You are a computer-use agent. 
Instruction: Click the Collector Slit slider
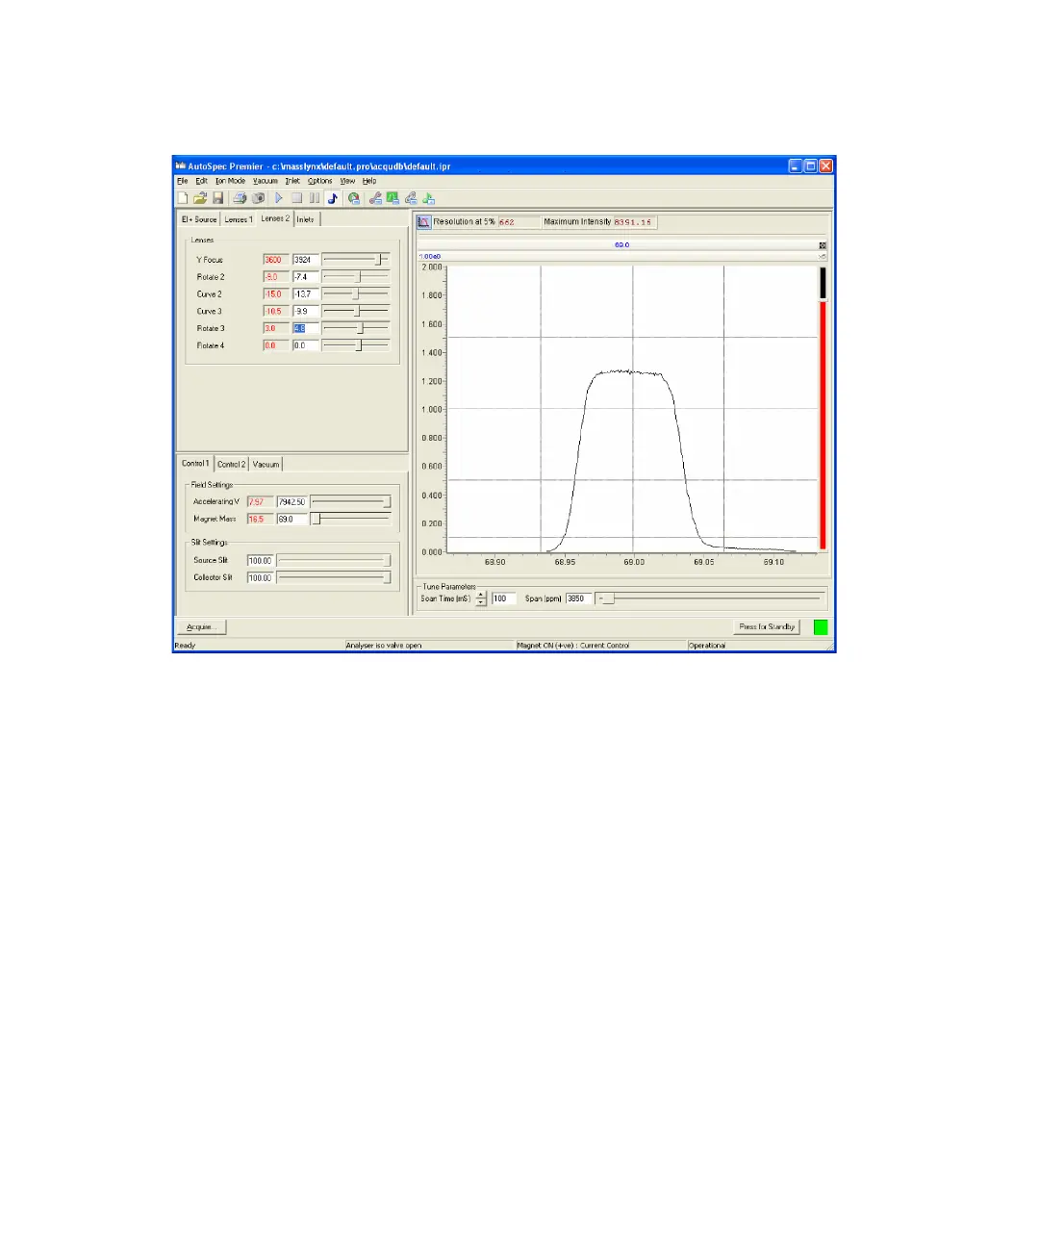(334, 577)
